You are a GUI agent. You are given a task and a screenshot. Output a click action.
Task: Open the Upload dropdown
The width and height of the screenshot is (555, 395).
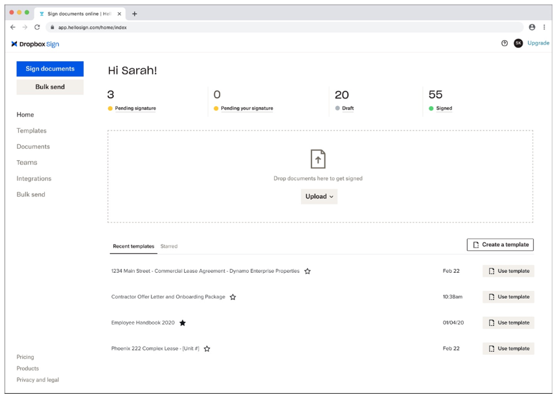[x=318, y=196]
